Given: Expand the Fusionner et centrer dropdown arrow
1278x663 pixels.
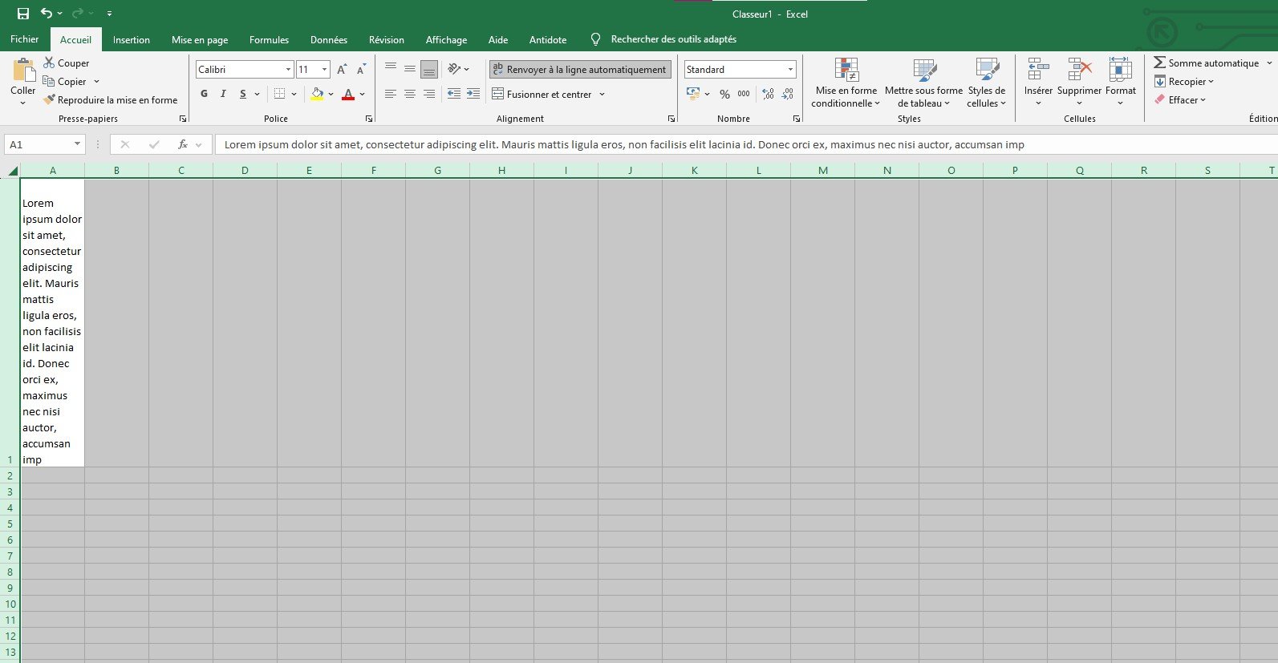Looking at the screenshot, I should [602, 95].
